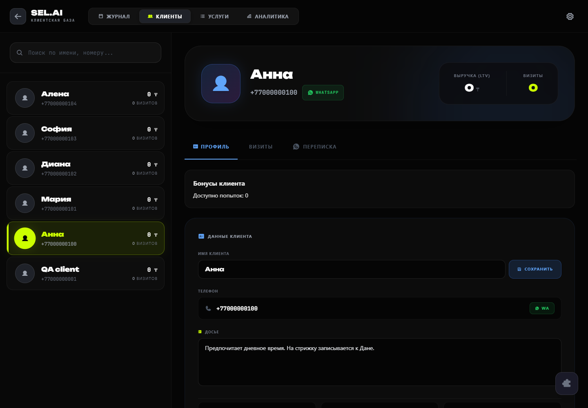Go to the Услуги navigation tab

[x=214, y=16]
